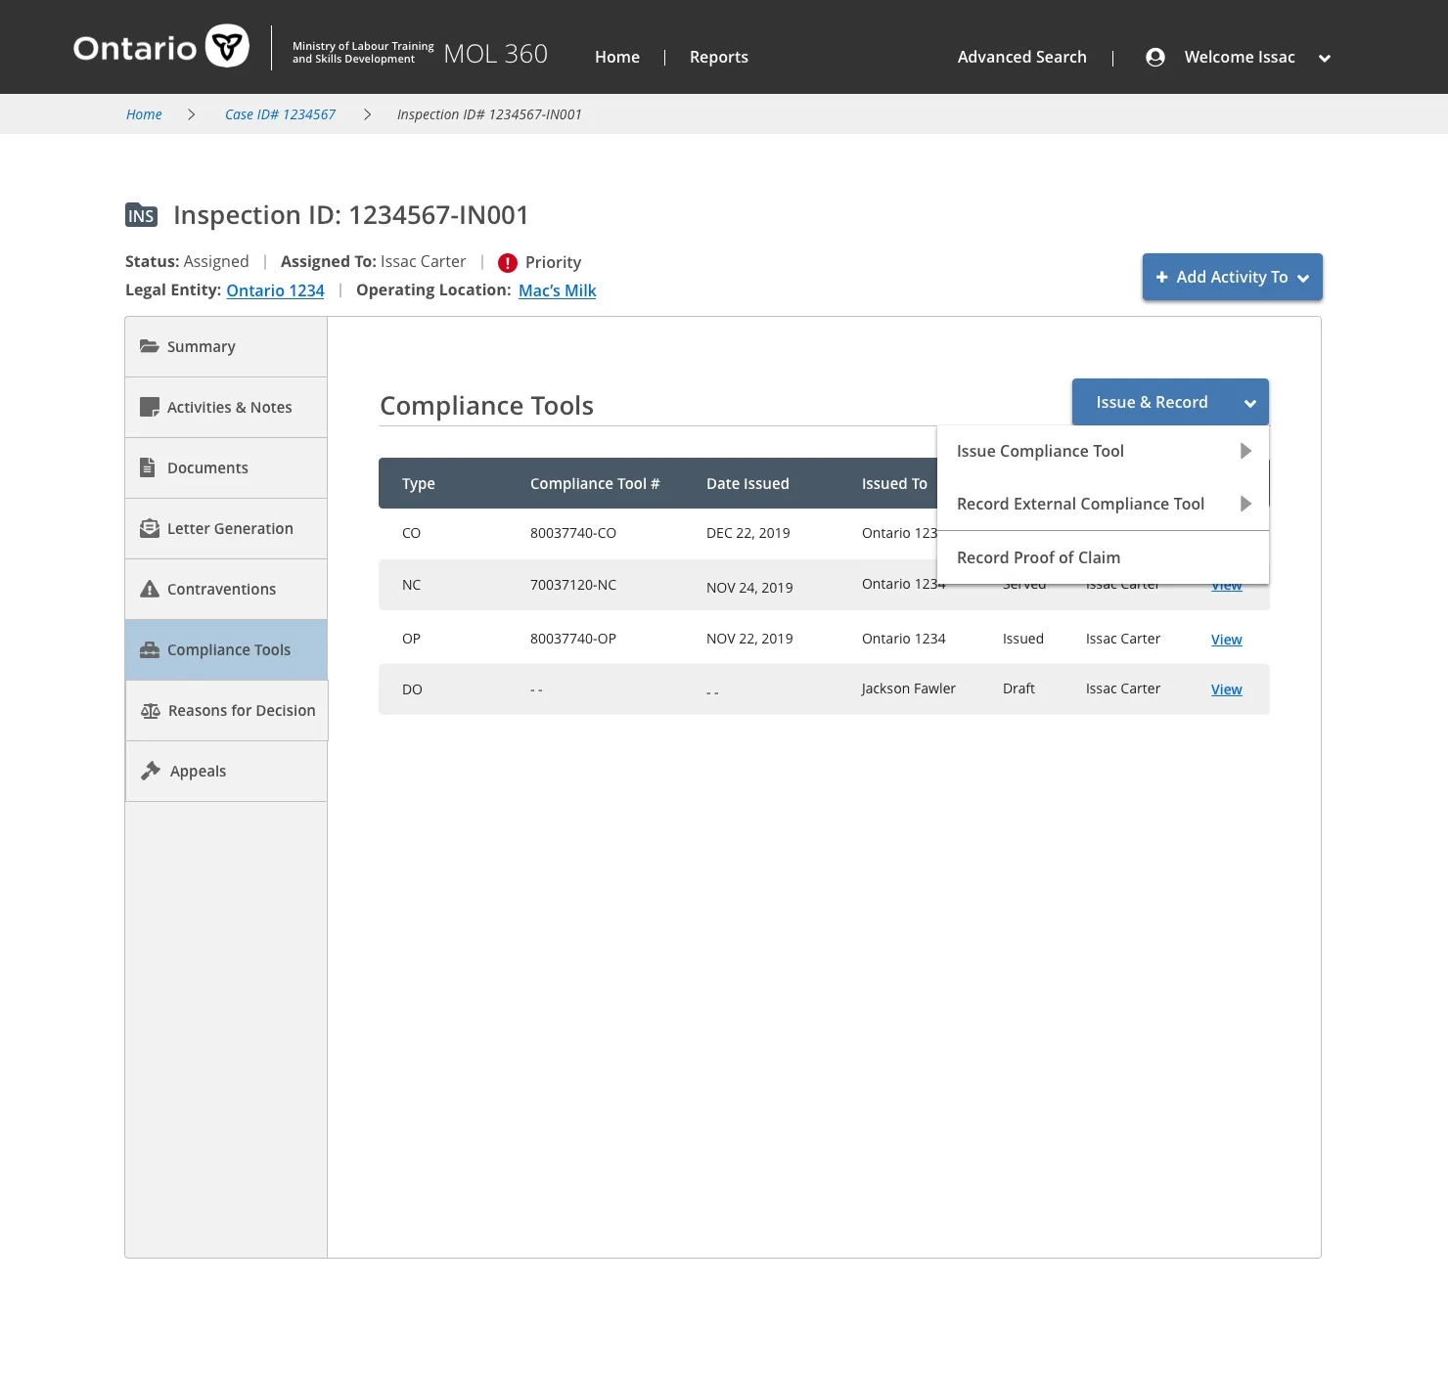The image size is (1448, 1375).
Task: Click the Type column header
Action: (419, 483)
